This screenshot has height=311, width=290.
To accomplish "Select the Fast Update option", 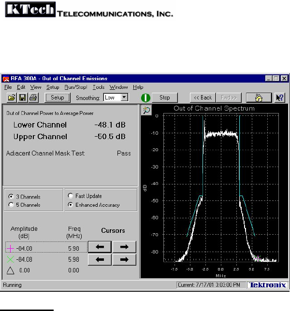I will (71, 196).
